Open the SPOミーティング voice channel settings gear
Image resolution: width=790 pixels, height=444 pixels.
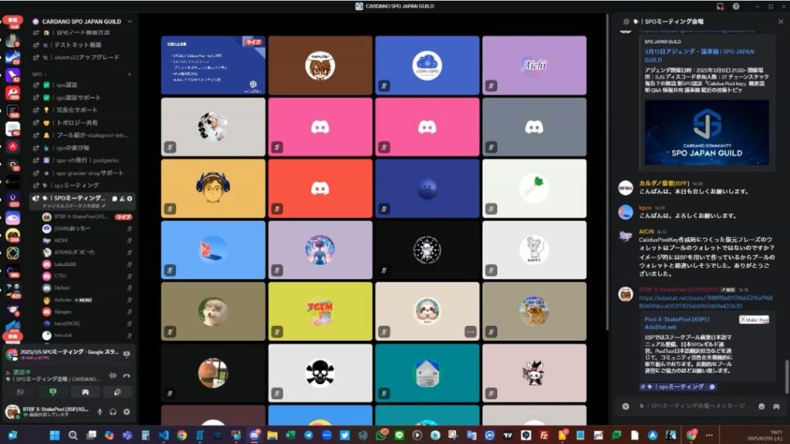tap(130, 199)
